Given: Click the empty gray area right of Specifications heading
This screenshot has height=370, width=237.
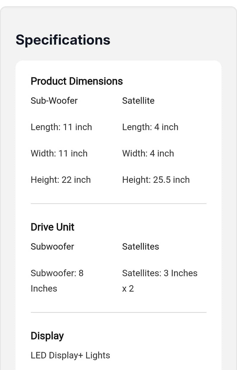Looking at the screenshot, I should 172,40.
